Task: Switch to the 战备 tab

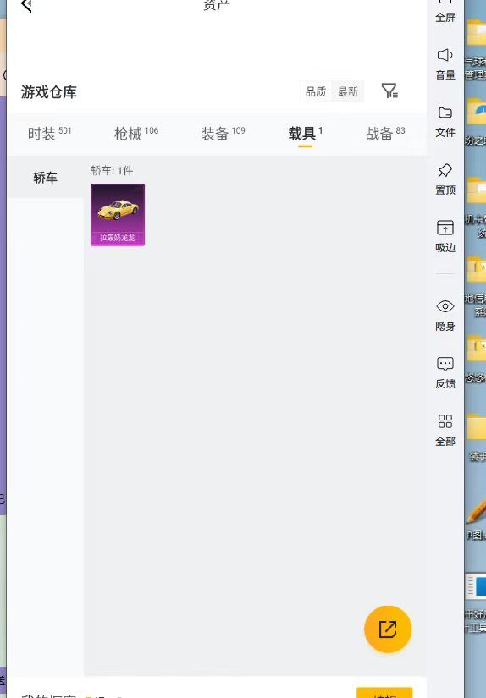Action: coord(385,133)
